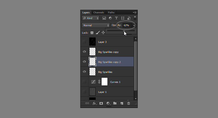The height and width of the screenshot is (118, 218).
Task: Filter layers by smart objects icon
Action: click(129, 18)
